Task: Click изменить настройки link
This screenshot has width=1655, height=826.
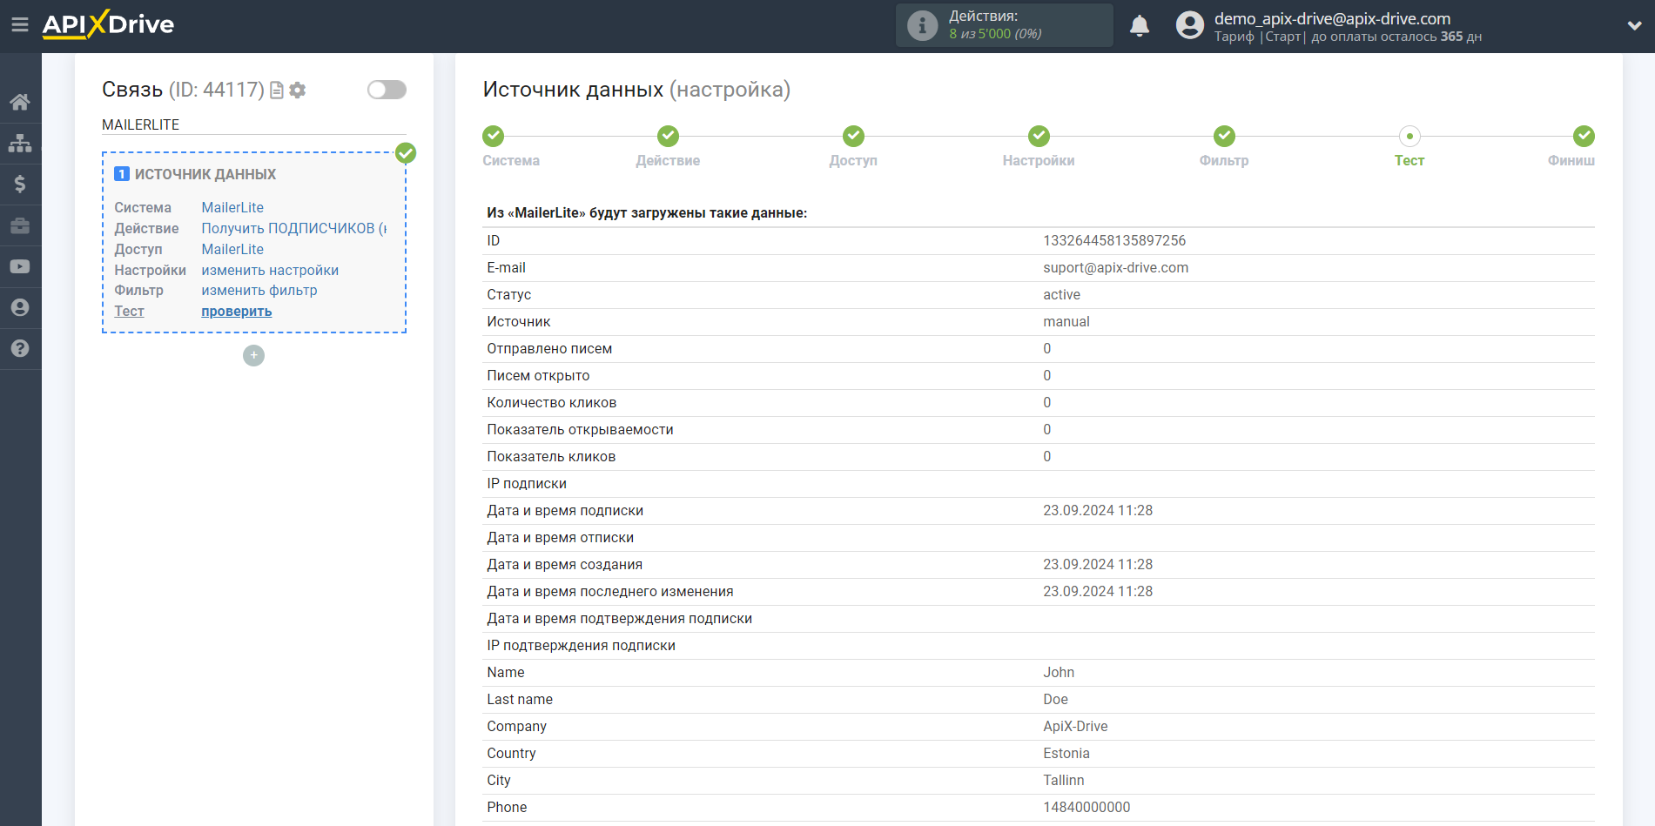Action: [270, 270]
